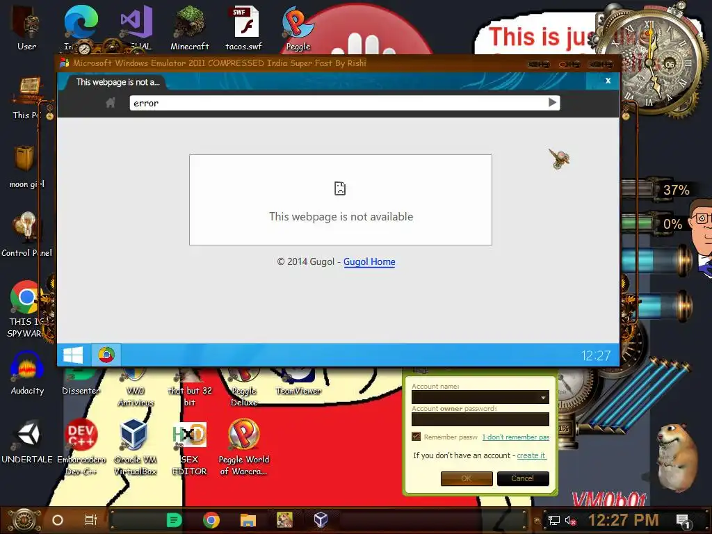Open the HxD SEX EDITOR icon
This screenshot has width=712, height=534.
click(189, 447)
